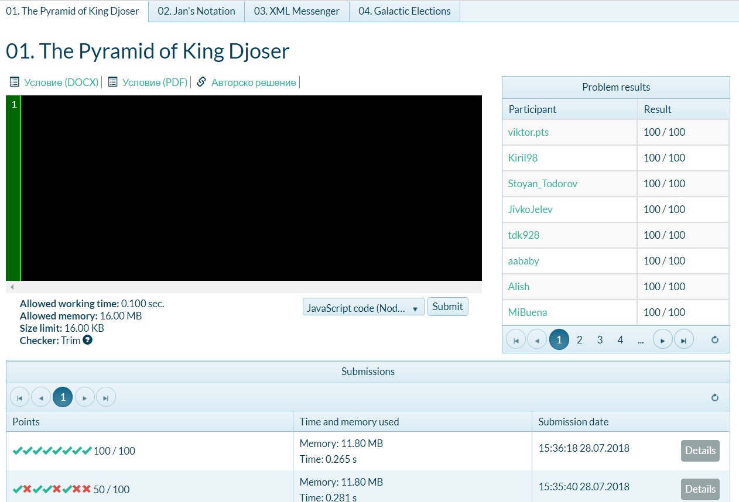The image size is (739, 502).
Task: Open participant MiBuena profile
Action: (528, 312)
